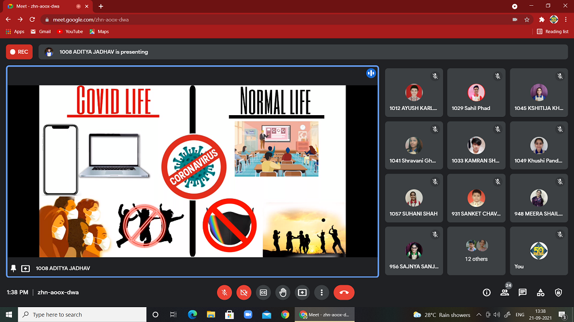Unpin the 1008 ADITYA JADHAV presentation
This screenshot has height=322, width=574.
14,268
